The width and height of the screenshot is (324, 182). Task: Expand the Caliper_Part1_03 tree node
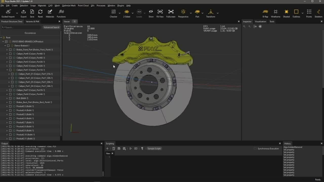9,82
